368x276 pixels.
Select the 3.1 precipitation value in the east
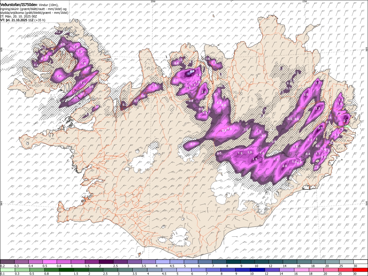pos(318,83)
